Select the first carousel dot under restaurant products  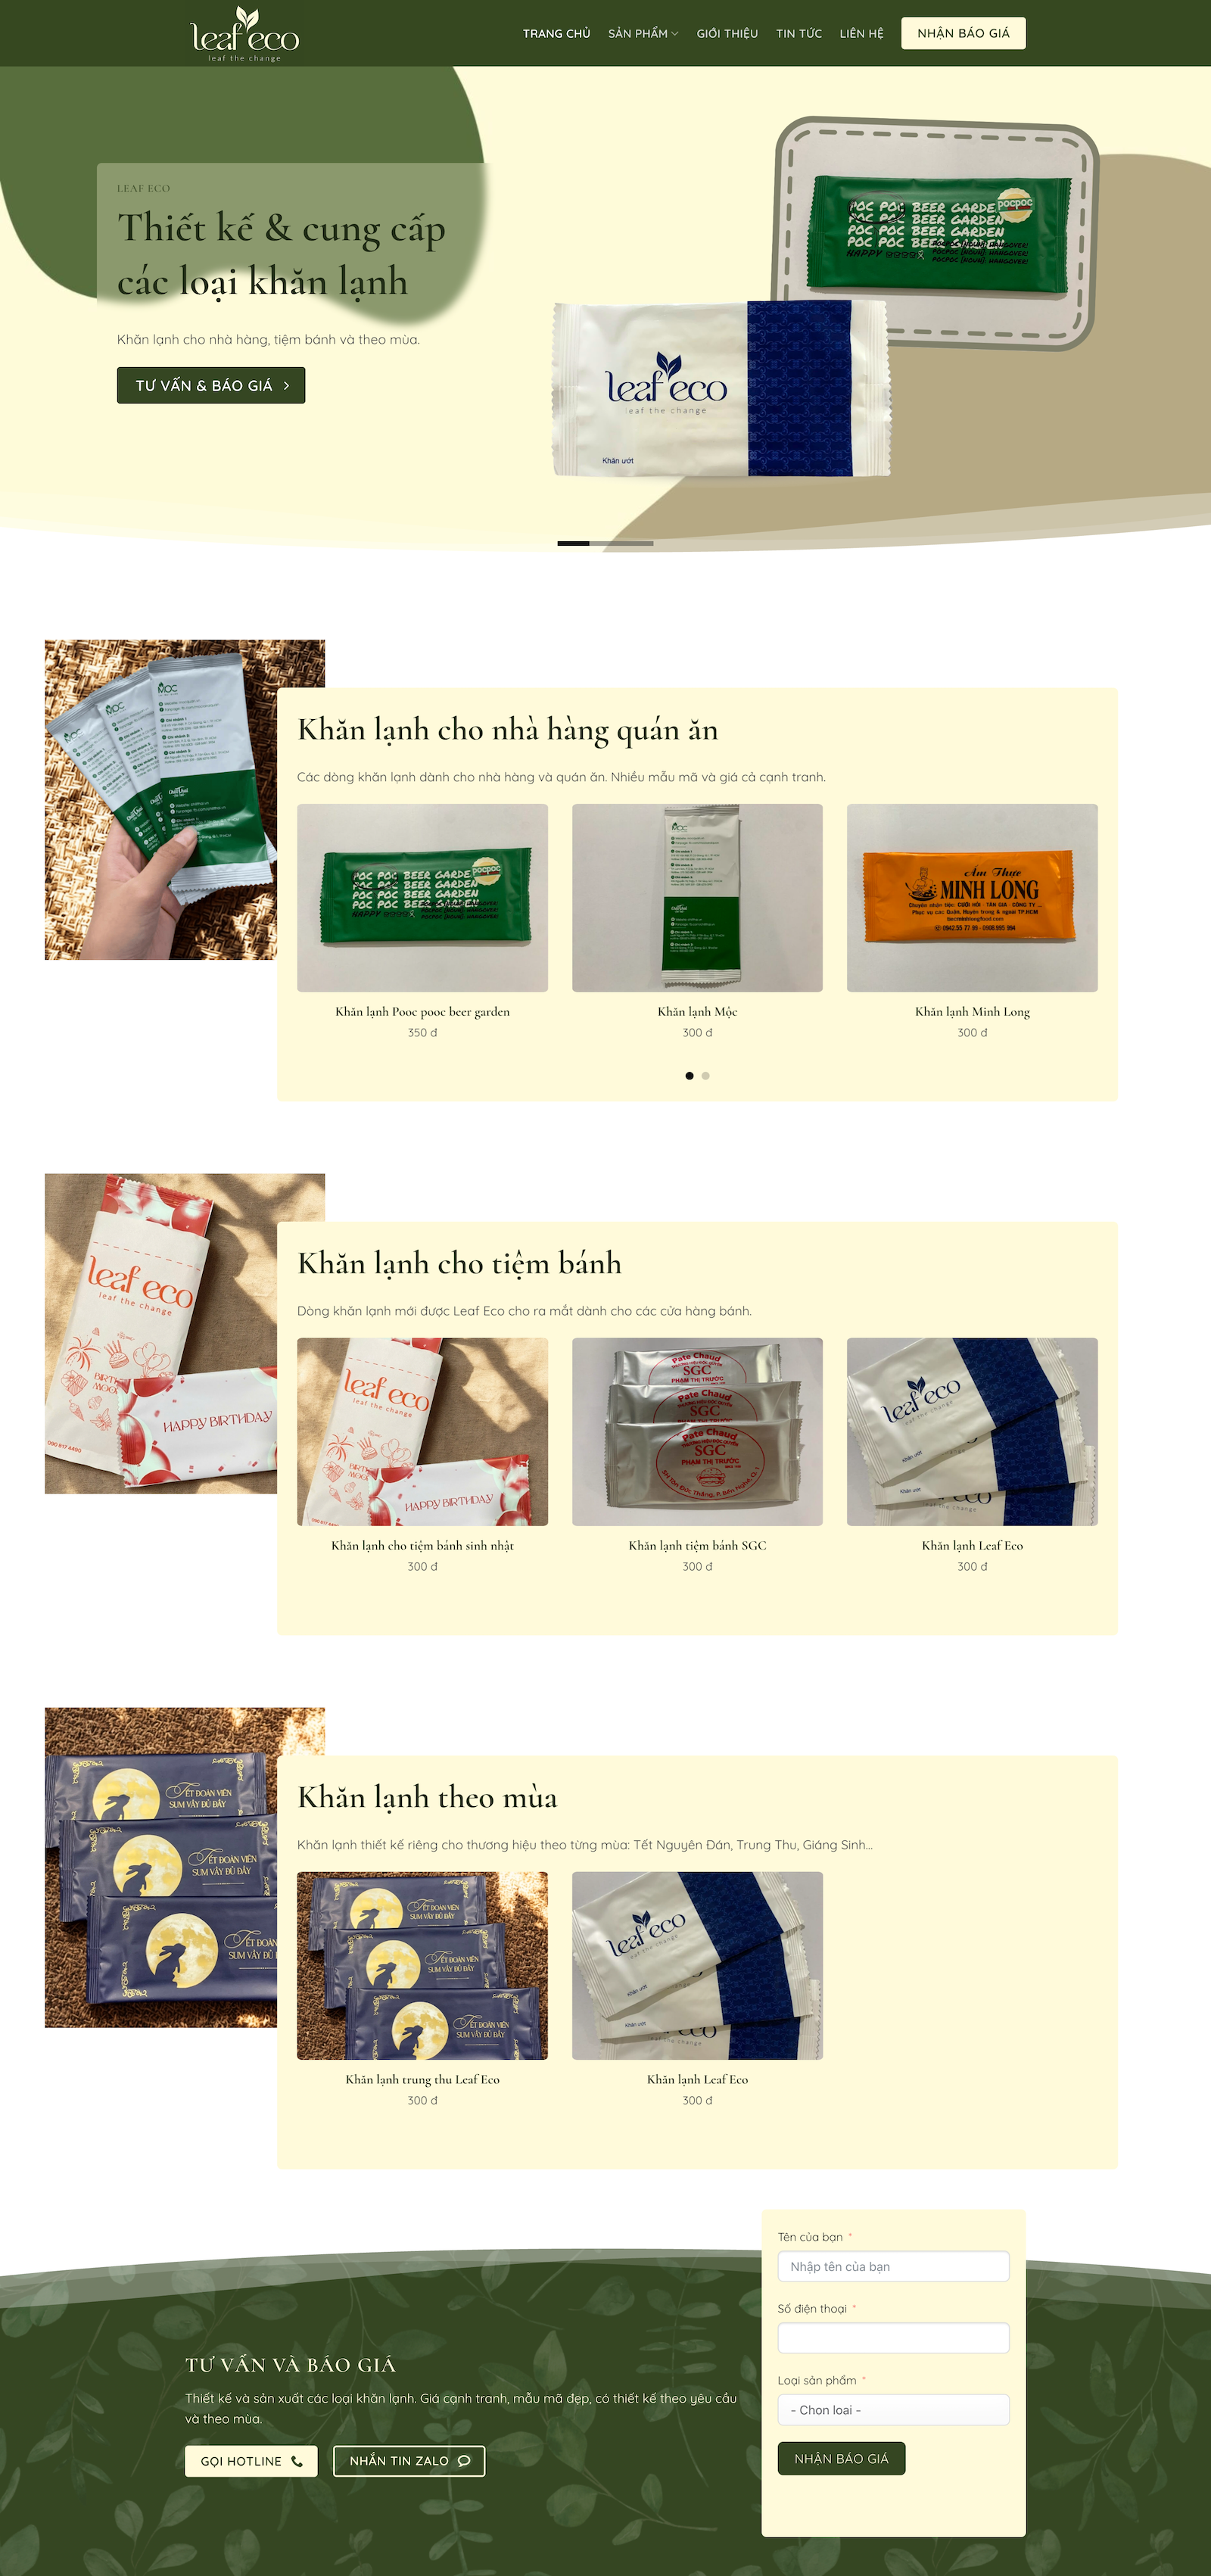pos(689,1076)
